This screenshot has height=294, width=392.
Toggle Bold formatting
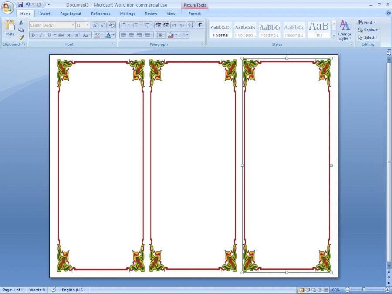point(33,35)
